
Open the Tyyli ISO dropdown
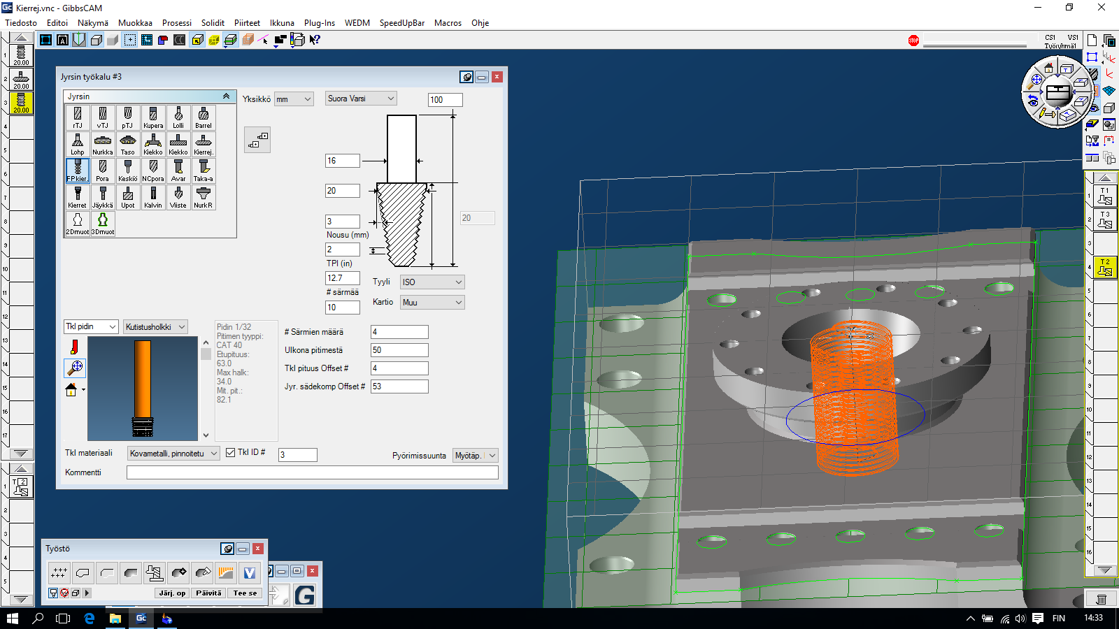point(432,282)
